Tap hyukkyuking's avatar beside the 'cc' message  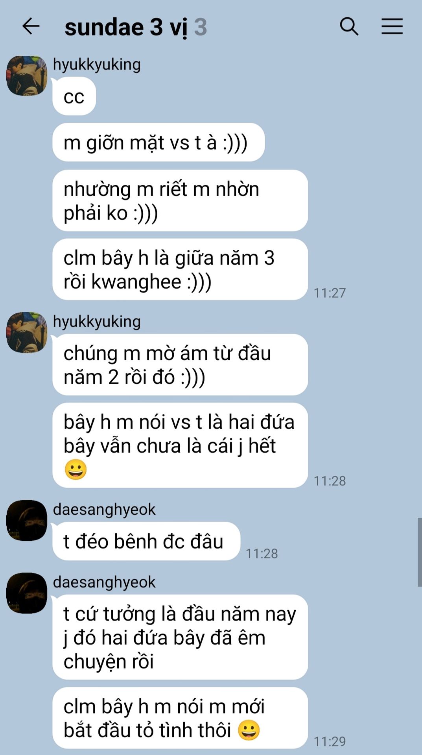pyautogui.click(x=27, y=76)
